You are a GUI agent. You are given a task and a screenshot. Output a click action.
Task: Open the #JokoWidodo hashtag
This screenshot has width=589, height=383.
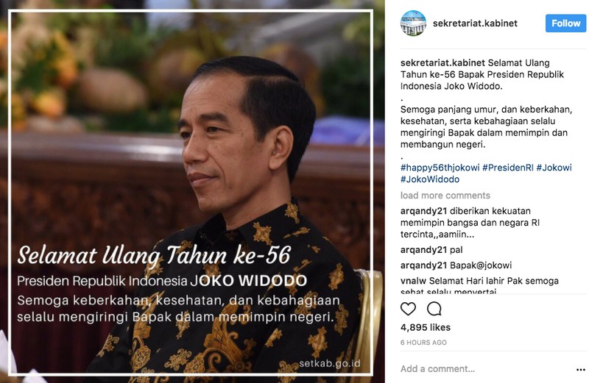pyautogui.click(x=430, y=179)
